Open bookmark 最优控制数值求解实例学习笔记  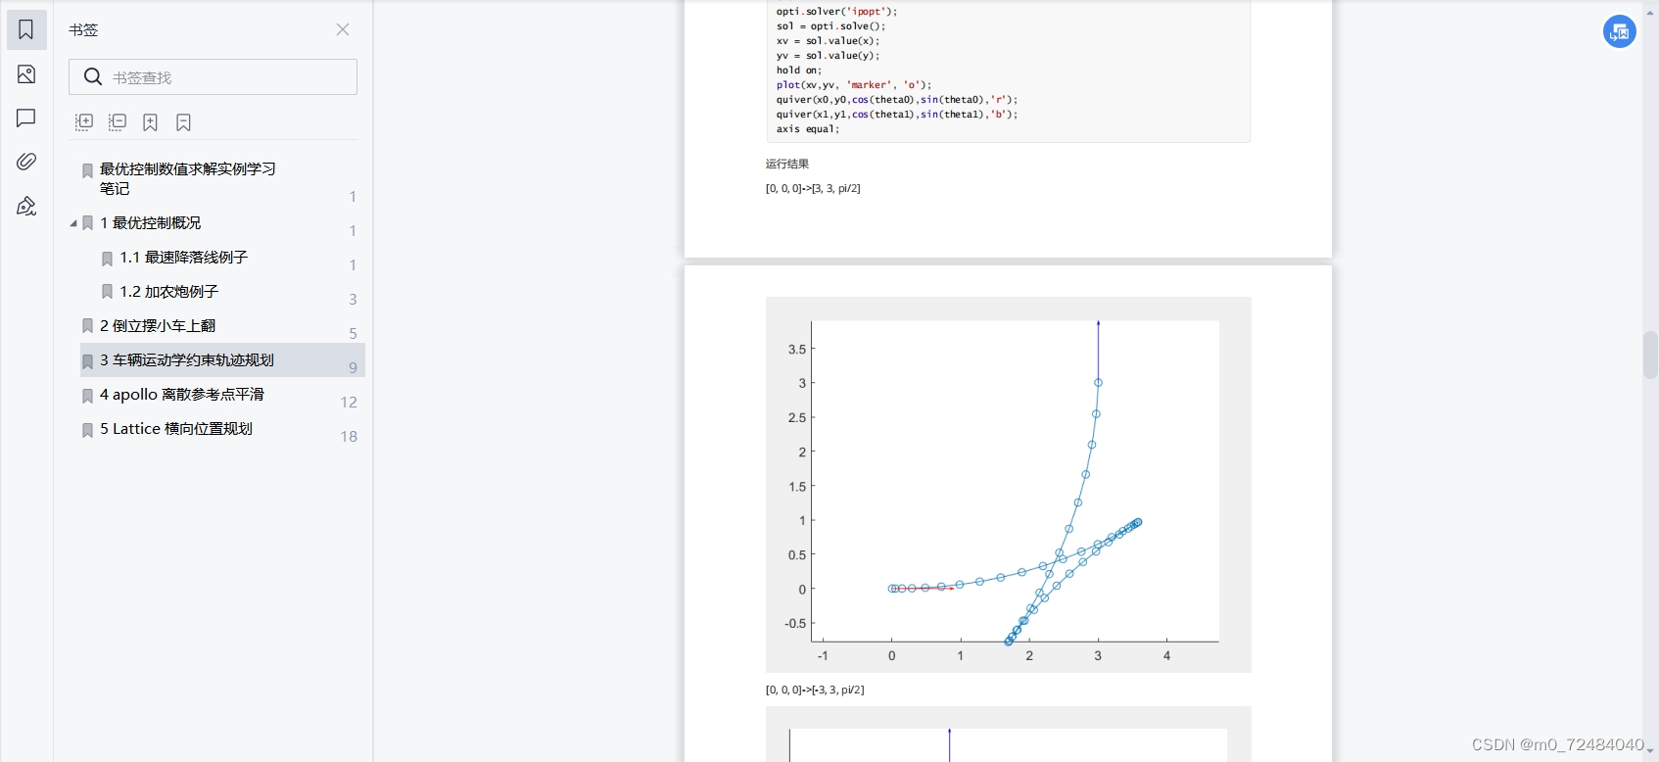pos(188,178)
